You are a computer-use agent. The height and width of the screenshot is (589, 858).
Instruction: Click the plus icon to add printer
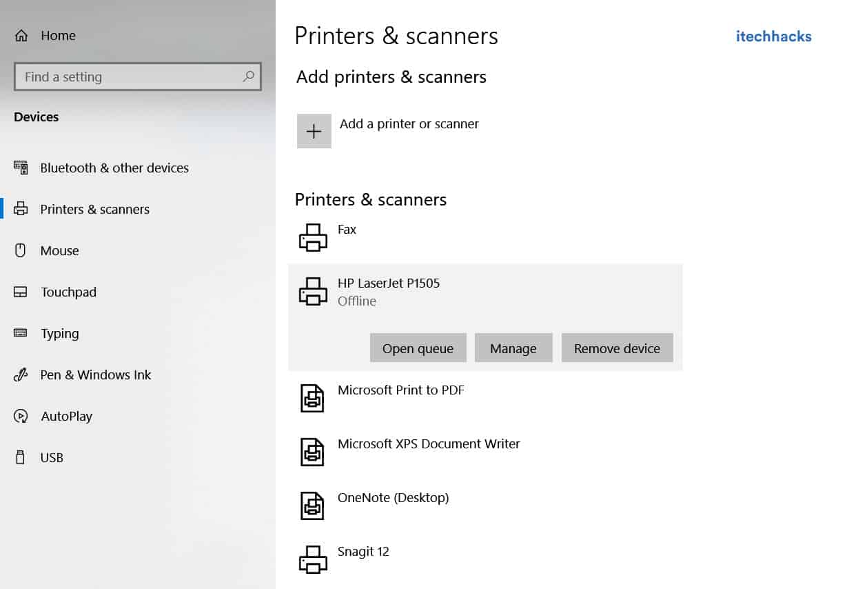pyautogui.click(x=314, y=131)
